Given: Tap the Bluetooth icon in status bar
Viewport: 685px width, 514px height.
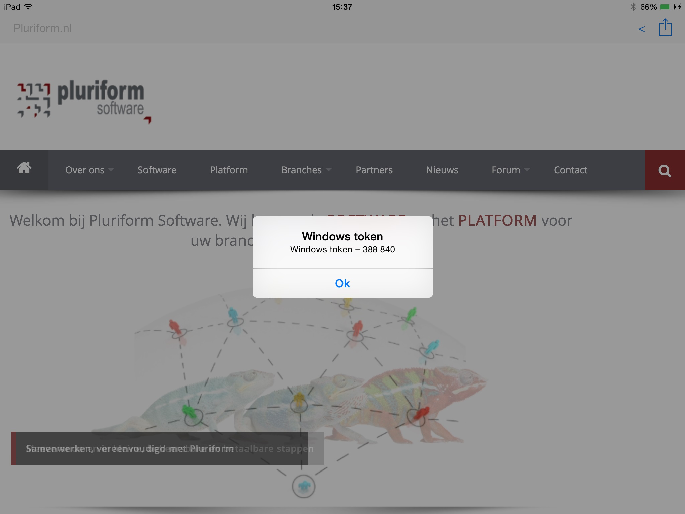Looking at the screenshot, I should pyautogui.click(x=633, y=7).
